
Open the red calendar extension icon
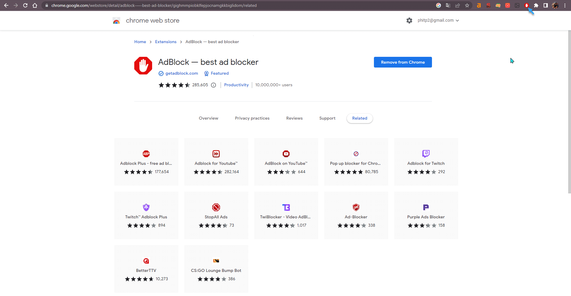tap(508, 5)
